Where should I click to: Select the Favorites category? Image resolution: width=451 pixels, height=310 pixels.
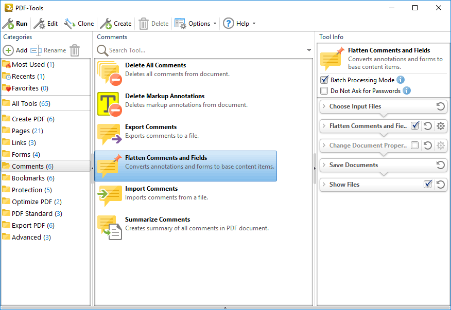(46, 88)
